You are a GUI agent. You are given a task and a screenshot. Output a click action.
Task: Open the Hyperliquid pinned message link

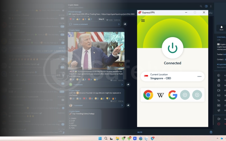tap(118, 14)
